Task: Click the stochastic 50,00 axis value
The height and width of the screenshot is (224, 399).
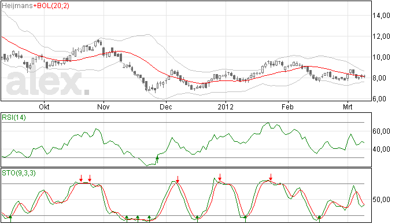Action: point(381,200)
